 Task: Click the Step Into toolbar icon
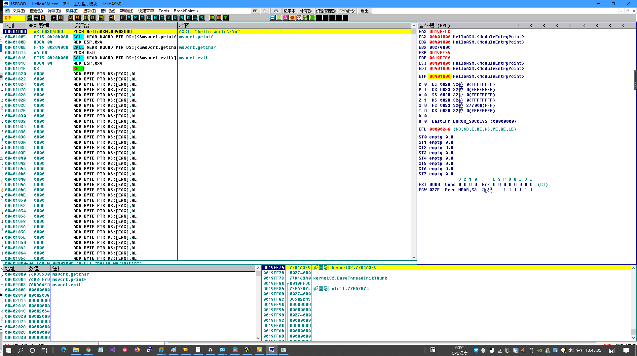[x=71, y=18]
